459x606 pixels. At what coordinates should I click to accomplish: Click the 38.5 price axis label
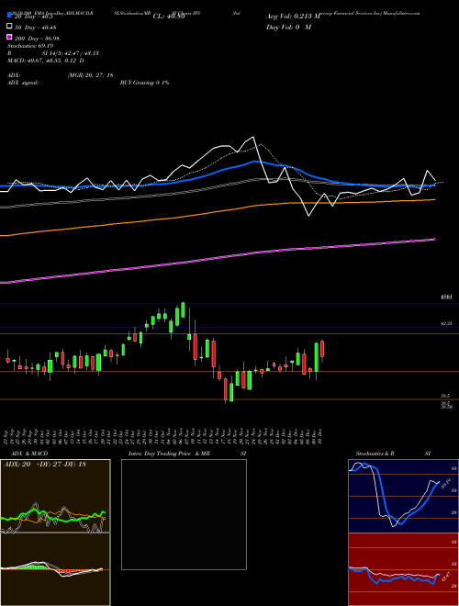point(445,396)
